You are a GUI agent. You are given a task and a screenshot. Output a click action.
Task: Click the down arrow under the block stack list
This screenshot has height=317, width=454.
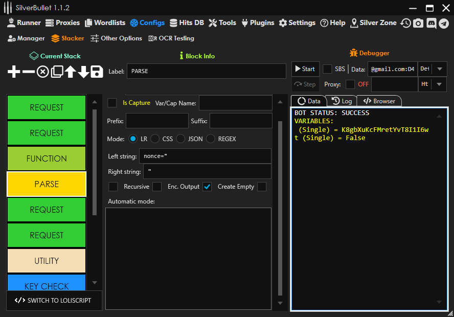pos(94,282)
